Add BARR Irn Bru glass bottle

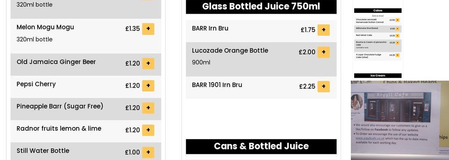pyautogui.click(x=323, y=30)
